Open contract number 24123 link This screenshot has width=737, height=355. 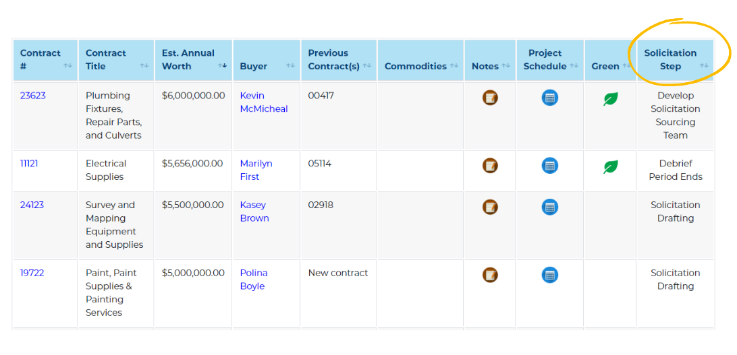[32, 205]
